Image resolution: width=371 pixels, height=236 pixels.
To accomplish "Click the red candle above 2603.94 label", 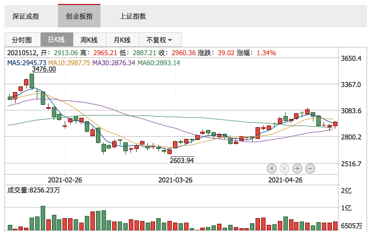I will 170,152.
